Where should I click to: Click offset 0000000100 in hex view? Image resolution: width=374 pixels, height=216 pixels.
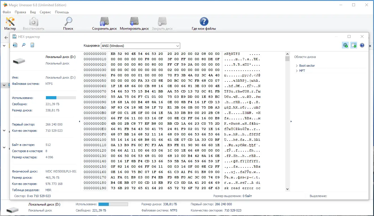click(x=95, y=140)
